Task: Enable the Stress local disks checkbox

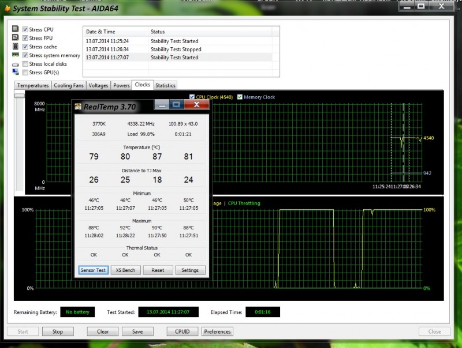Action: (x=25, y=64)
